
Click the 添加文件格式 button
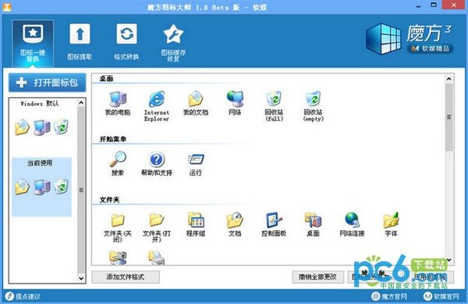tap(126, 277)
